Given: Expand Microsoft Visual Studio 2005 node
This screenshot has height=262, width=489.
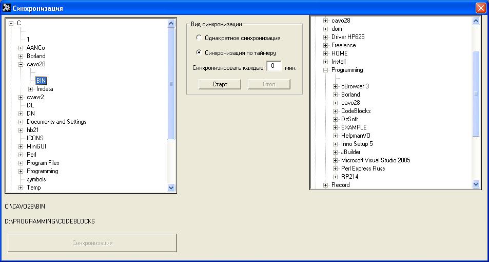Looking at the screenshot, I should (335, 160).
